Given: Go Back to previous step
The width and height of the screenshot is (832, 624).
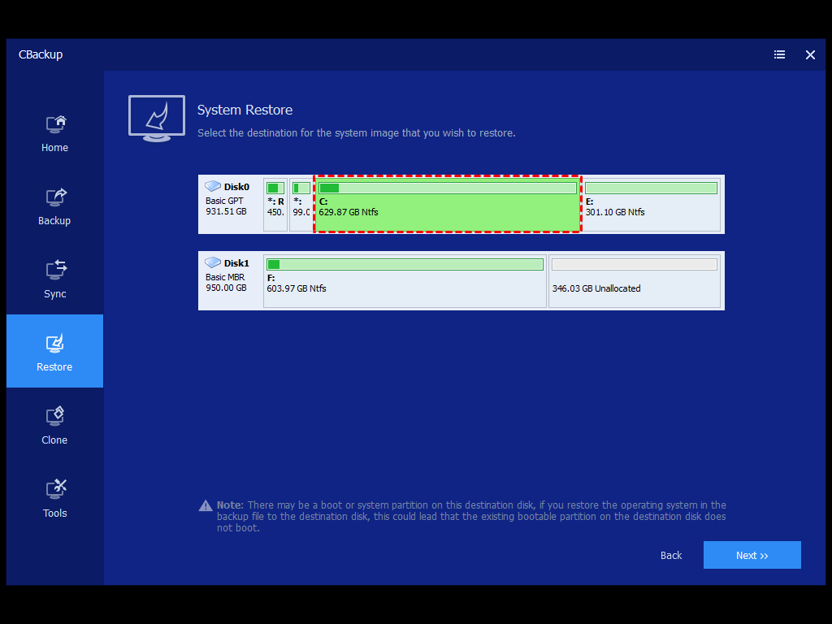Looking at the screenshot, I should tap(671, 556).
